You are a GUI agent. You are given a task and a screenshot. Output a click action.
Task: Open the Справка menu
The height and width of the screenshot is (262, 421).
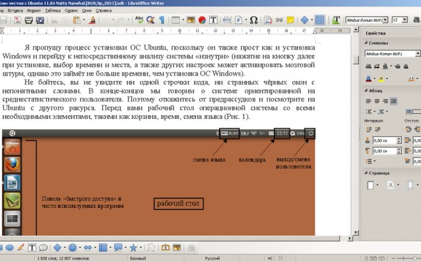pyautogui.click(x=104, y=10)
